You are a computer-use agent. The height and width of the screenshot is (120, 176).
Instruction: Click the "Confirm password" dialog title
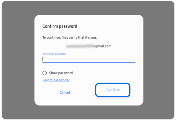60,26
